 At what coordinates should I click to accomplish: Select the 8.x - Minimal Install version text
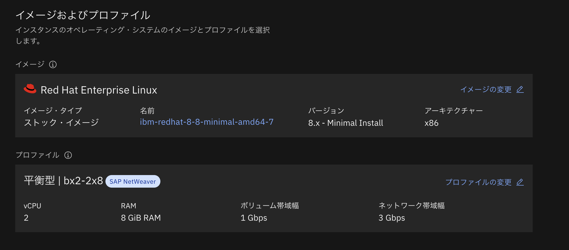coord(346,123)
